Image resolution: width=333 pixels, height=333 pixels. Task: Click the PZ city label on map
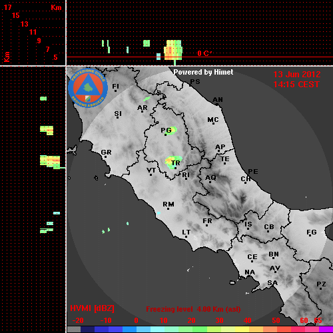321,284
